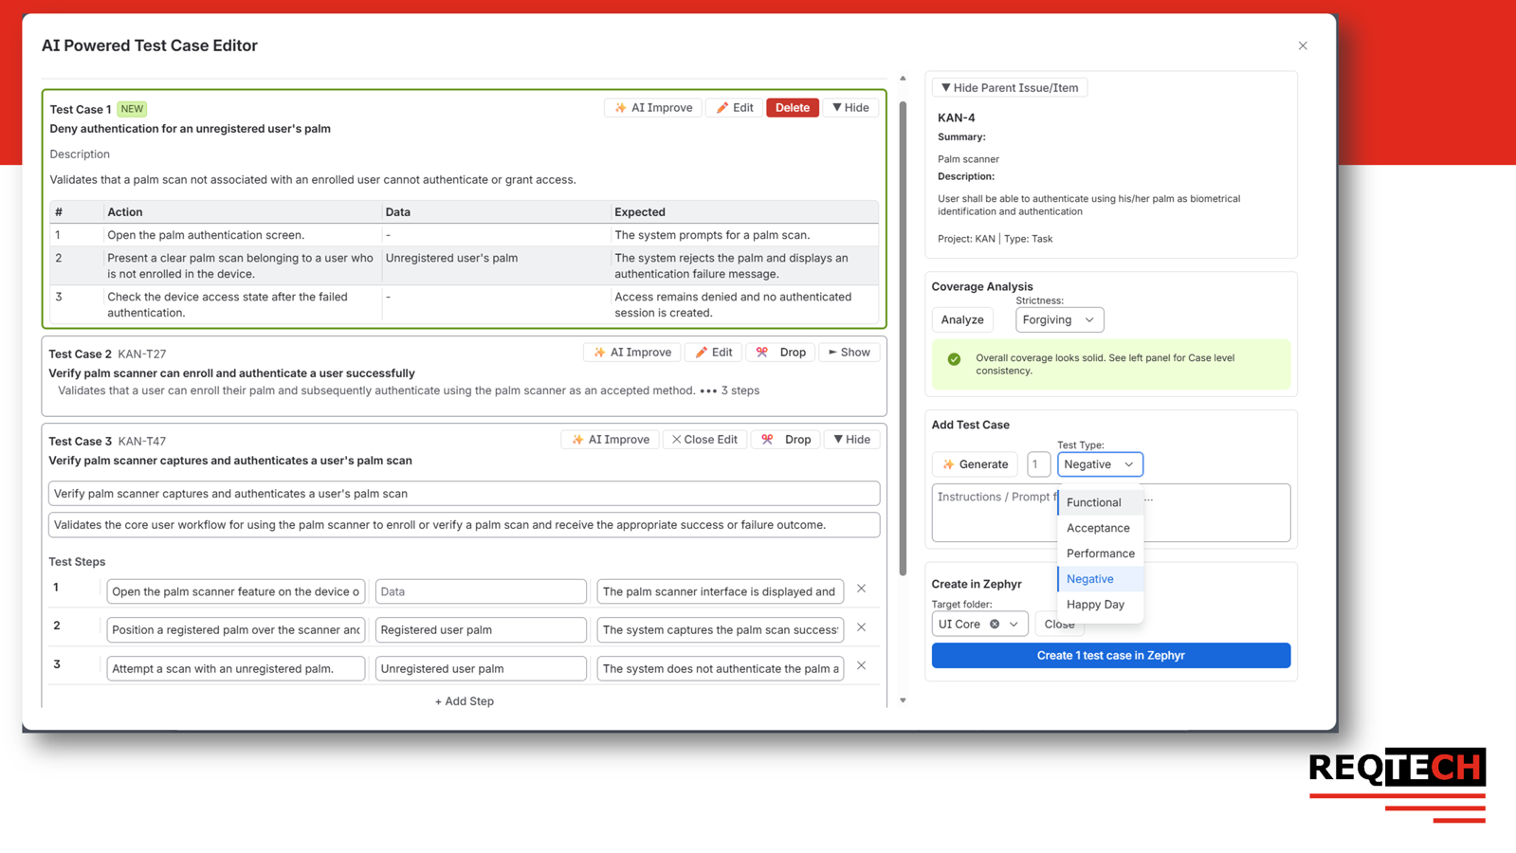This screenshot has height=853, width=1516.
Task: Open the Test Type Negative dropdown
Action: pos(1100,464)
